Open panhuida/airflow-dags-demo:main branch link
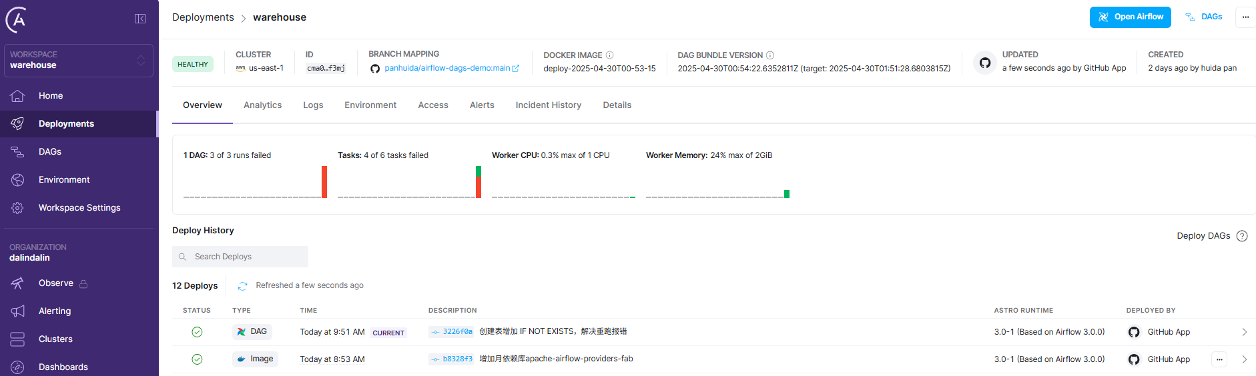Screen dimensions: 1256x376 [447, 68]
